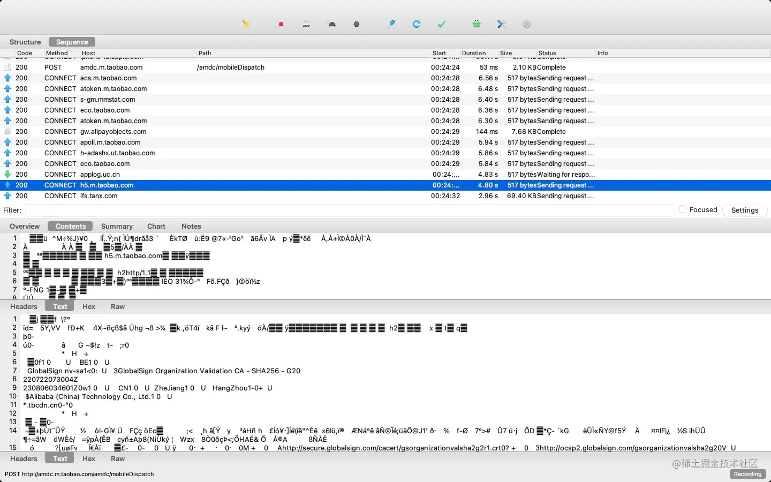Screen dimensions: 771x482
Task: Select Text view in the upper request pane
Action: click(60, 307)
